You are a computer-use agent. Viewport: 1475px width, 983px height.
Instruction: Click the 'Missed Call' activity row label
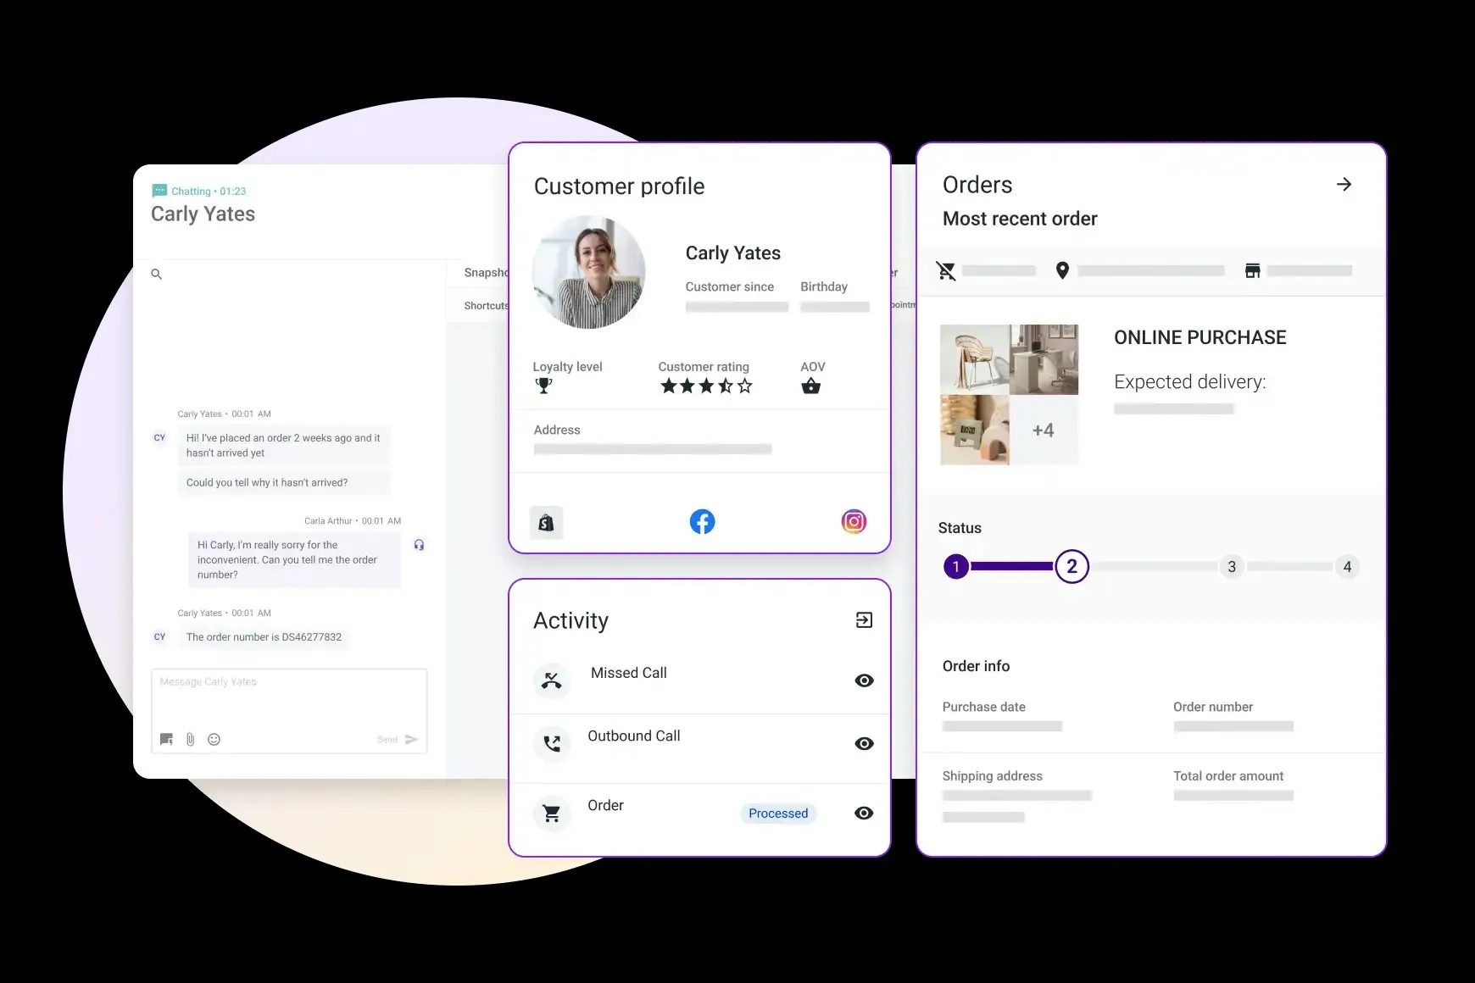[629, 673]
